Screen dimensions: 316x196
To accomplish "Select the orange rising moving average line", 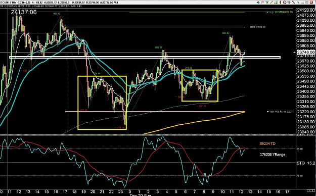I will point(194,122).
